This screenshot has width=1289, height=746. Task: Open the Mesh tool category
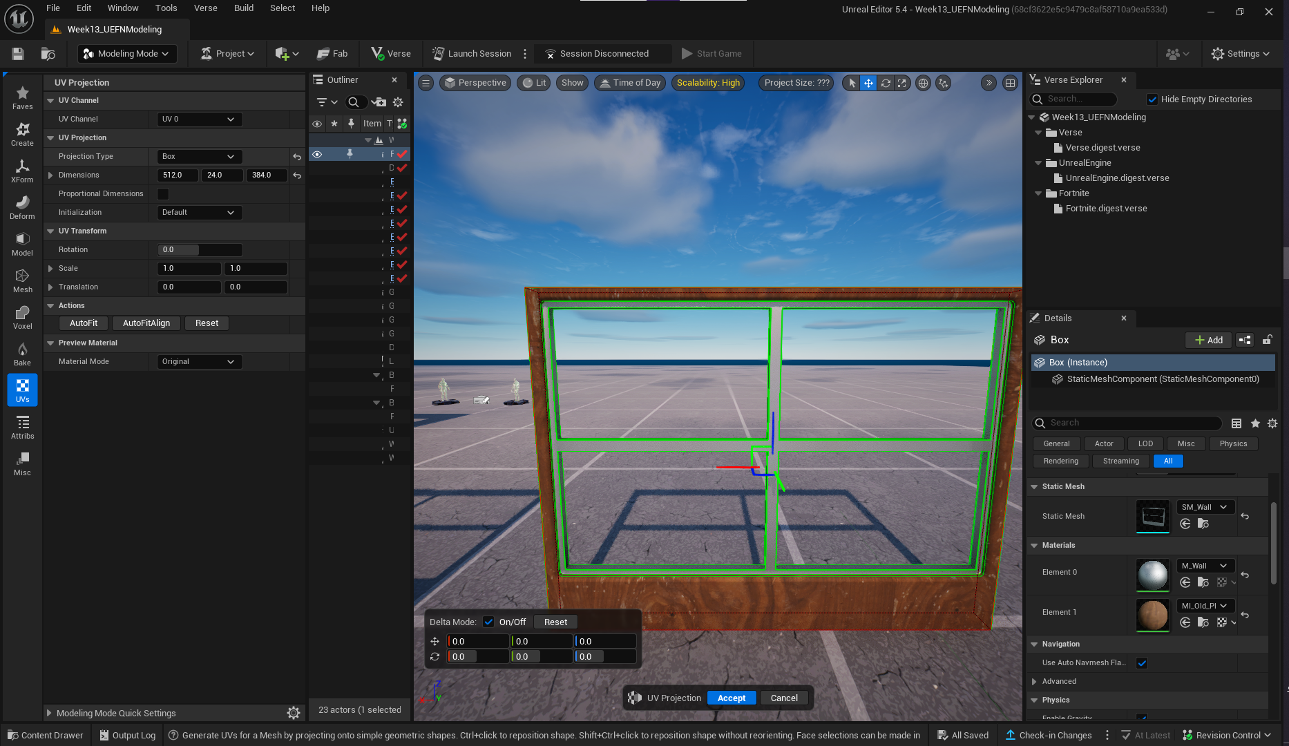22,280
